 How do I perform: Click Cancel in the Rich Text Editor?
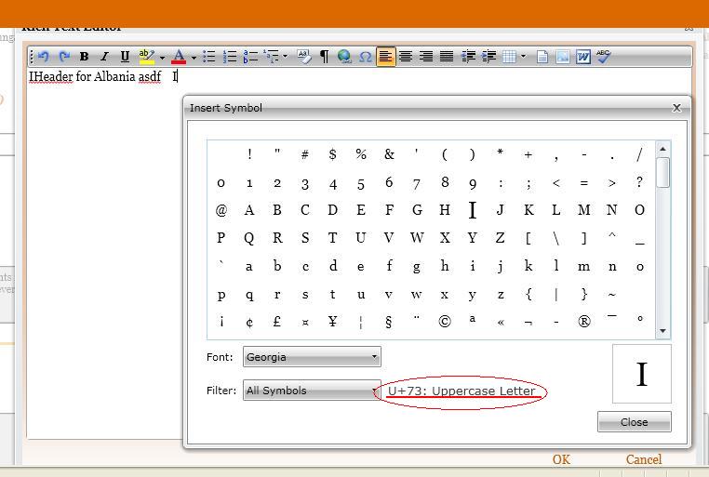coord(644,459)
